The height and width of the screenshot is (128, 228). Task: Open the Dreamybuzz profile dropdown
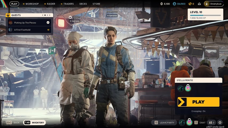(214, 4)
